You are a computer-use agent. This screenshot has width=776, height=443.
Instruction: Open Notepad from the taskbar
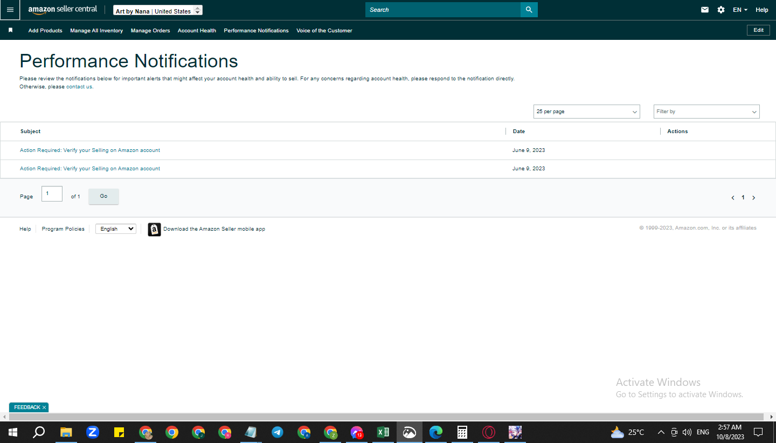pyautogui.click(x=251, y=432)
